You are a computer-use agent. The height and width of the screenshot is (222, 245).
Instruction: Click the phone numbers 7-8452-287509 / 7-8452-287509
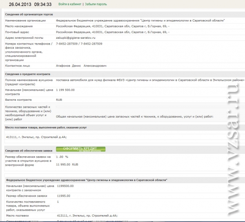(79, 44)
